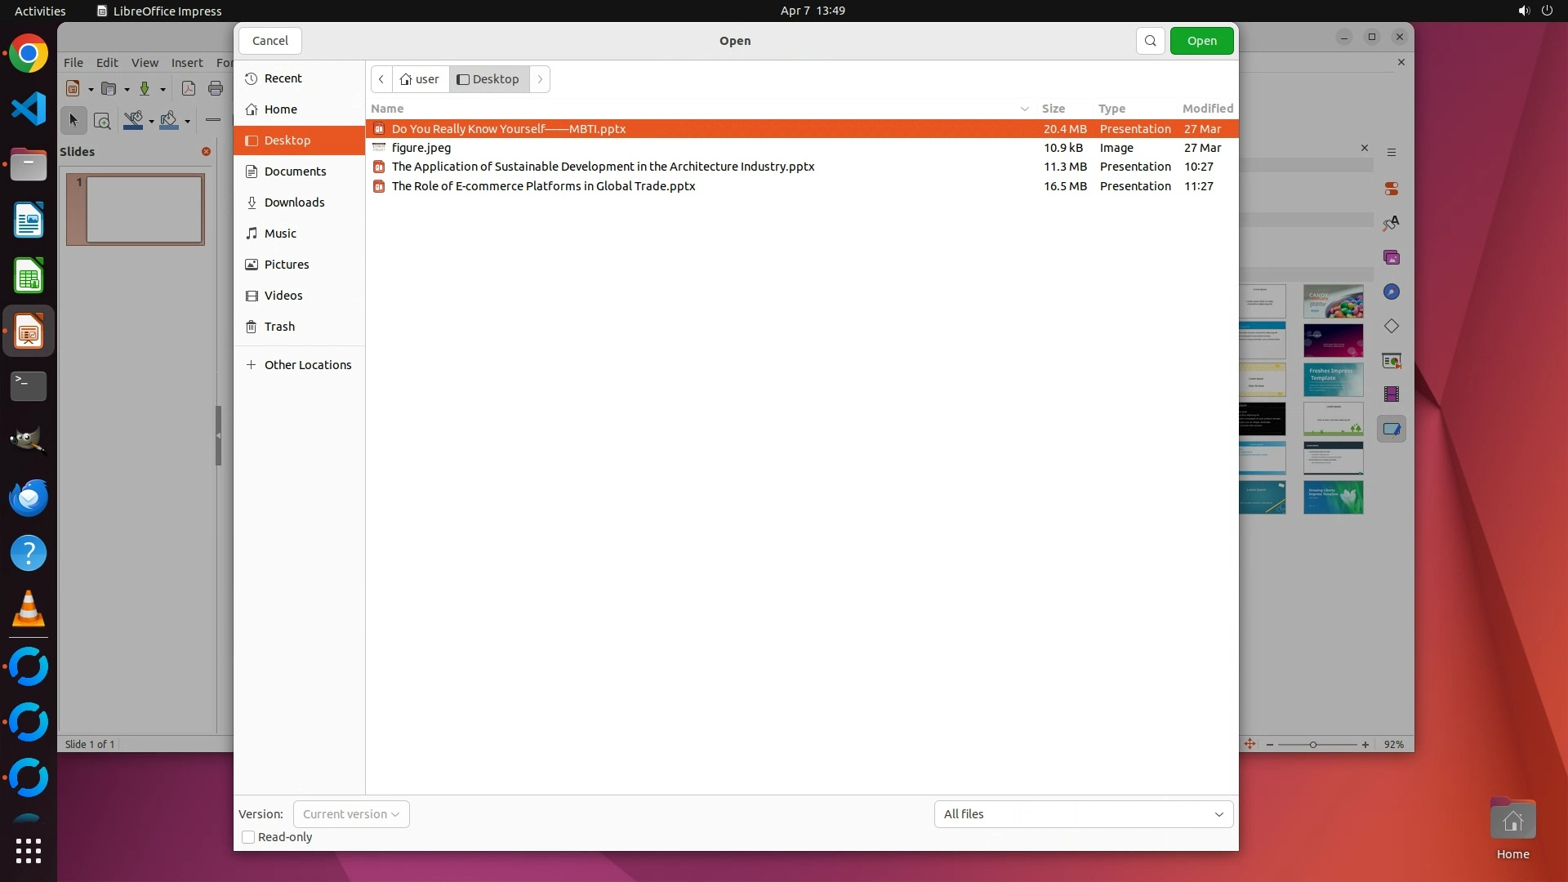Click the Export as PDF toolbar icon

tap(188, 89)
